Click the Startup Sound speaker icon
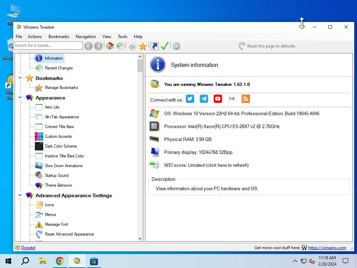 click(x=39, y=176)
